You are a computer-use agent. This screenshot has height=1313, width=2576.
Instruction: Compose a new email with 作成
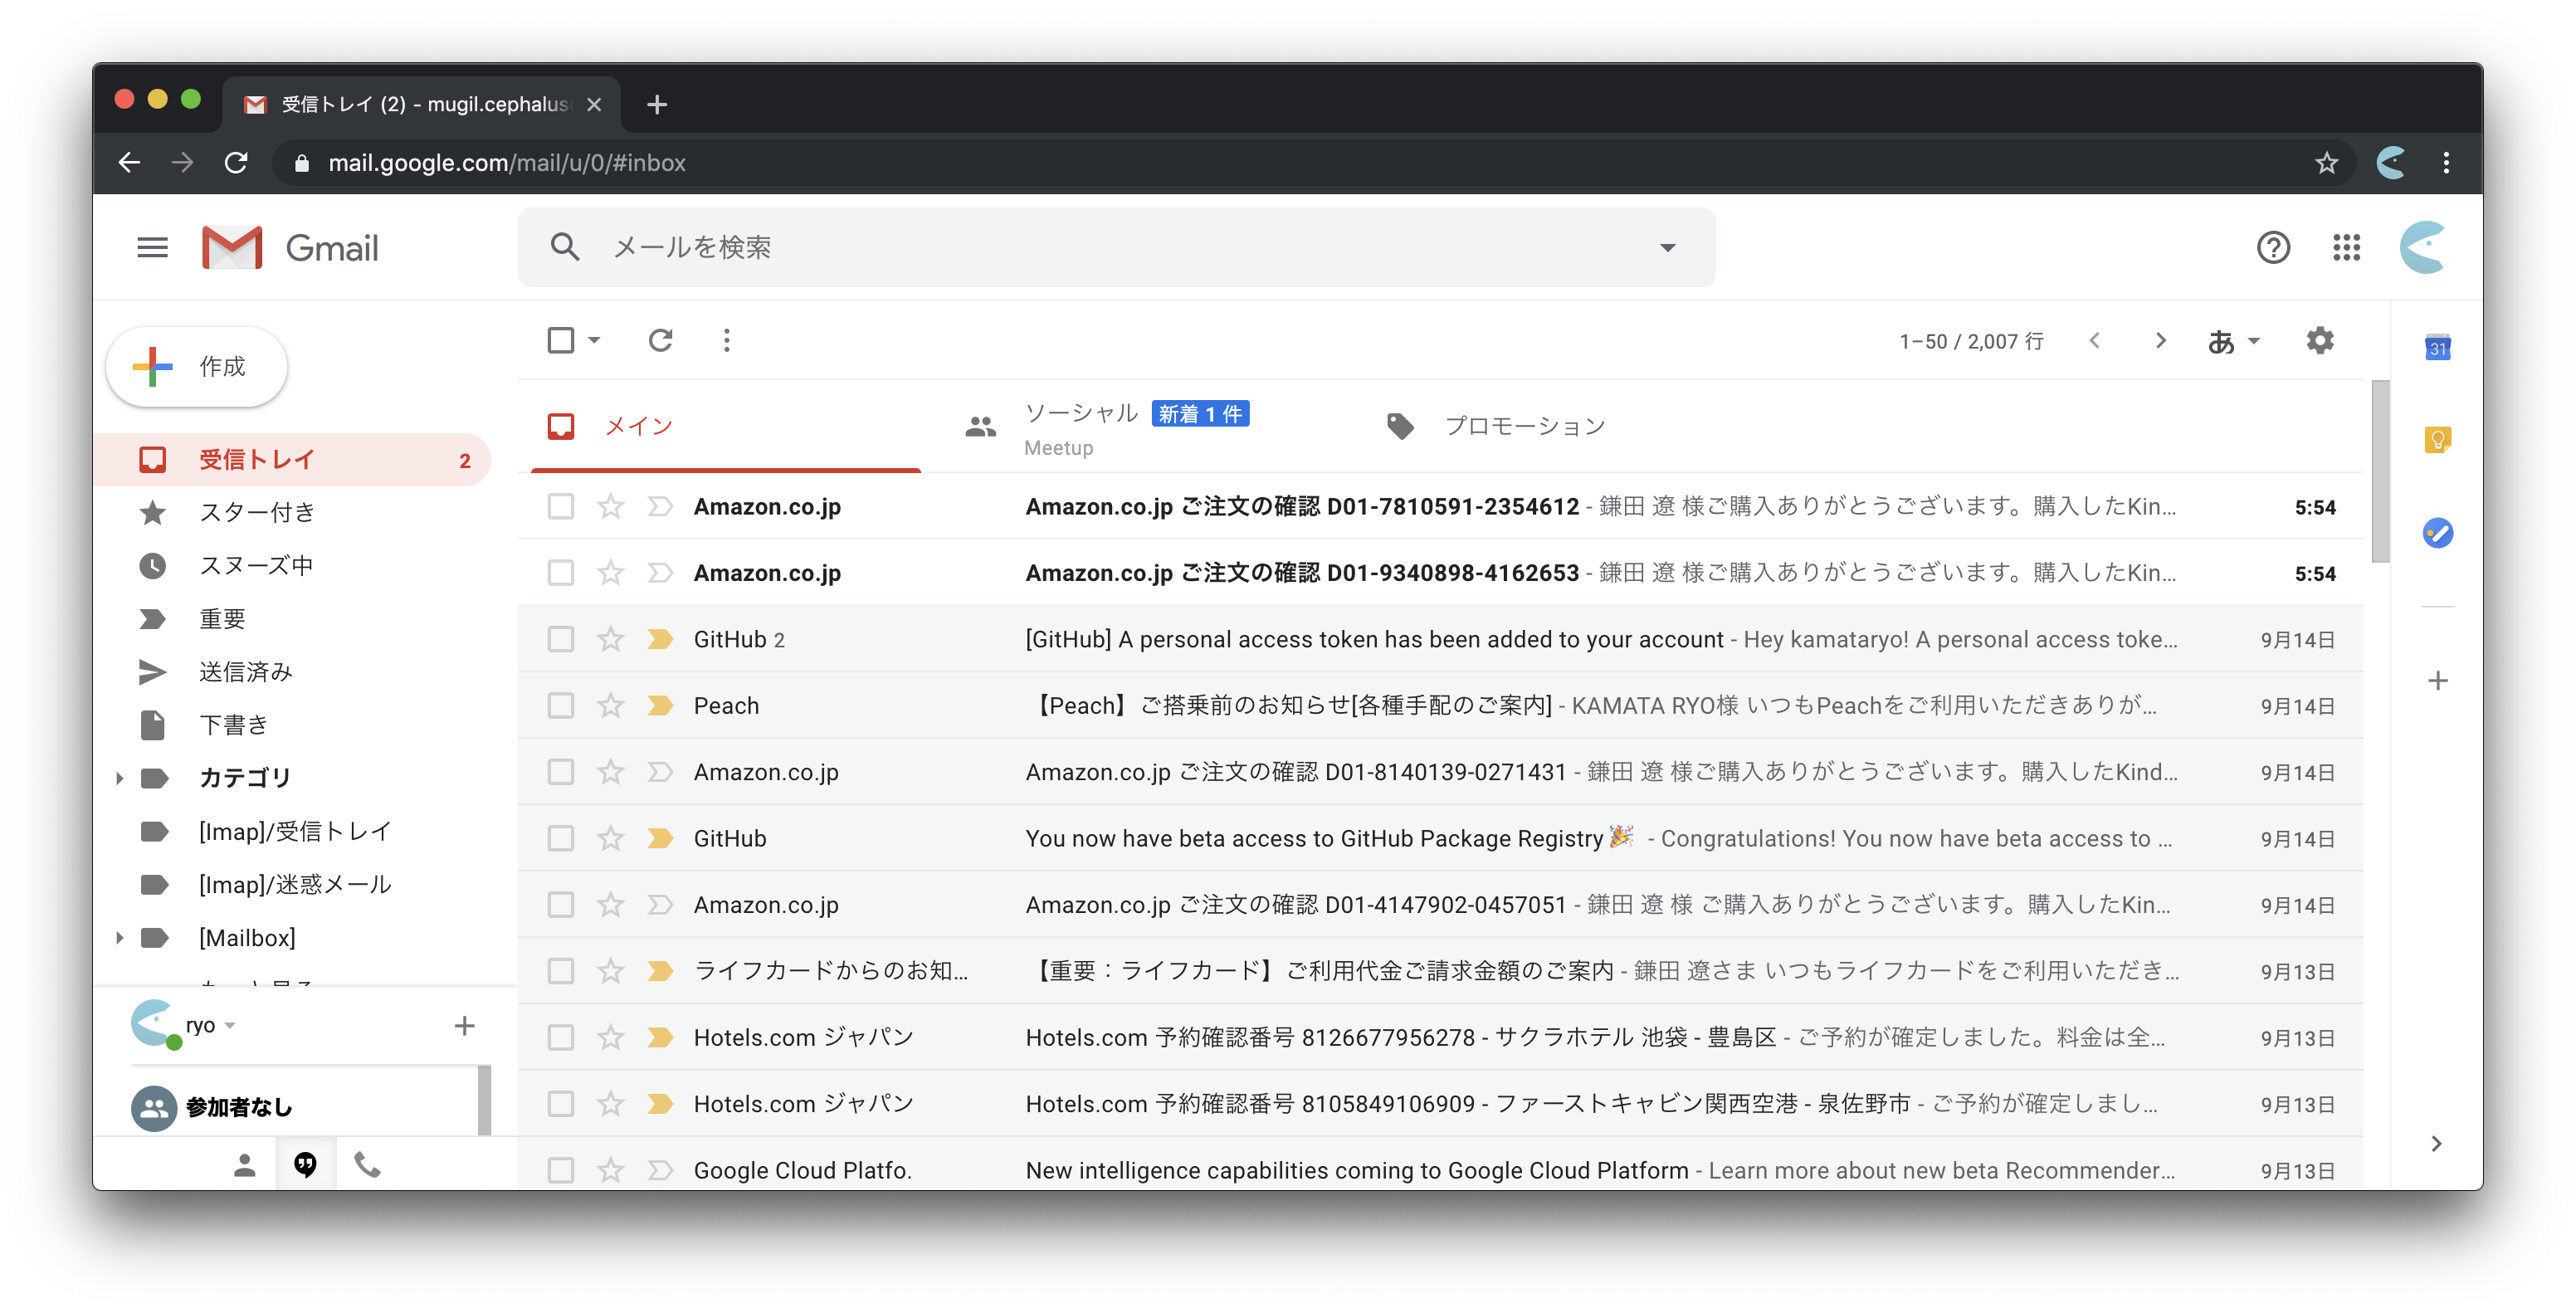[x=197, y=367]
